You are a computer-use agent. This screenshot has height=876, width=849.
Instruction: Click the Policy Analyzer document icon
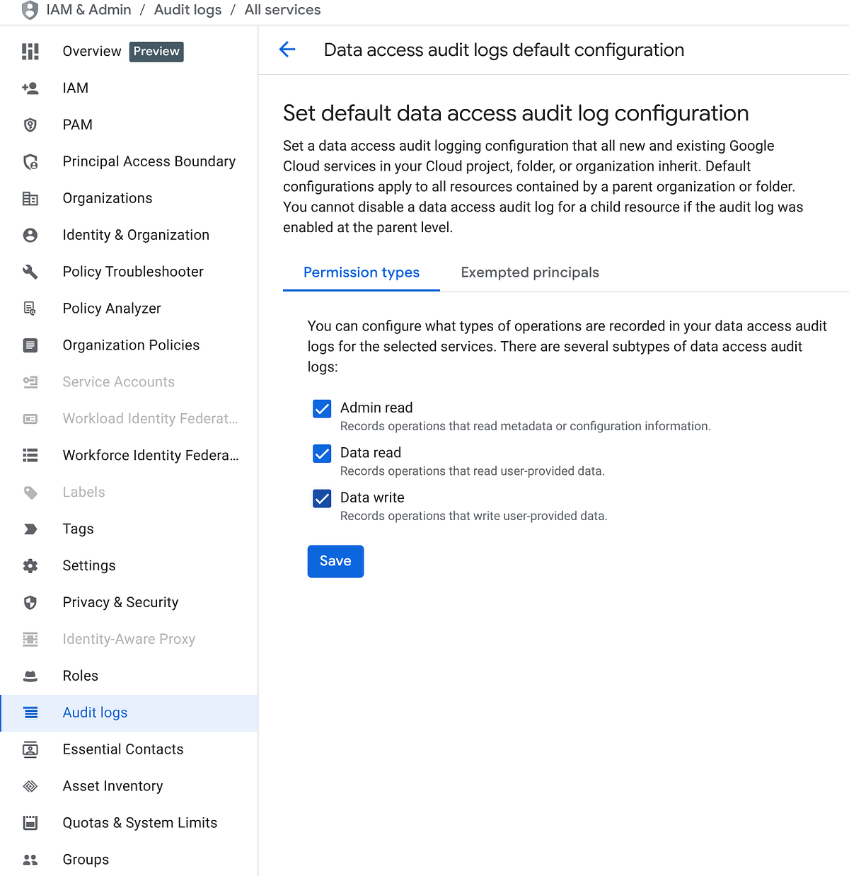30,308
